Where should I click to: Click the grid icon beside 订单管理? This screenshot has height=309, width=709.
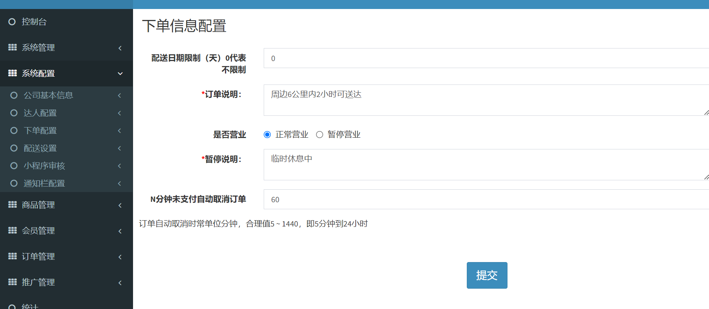(x=13, y=256)
